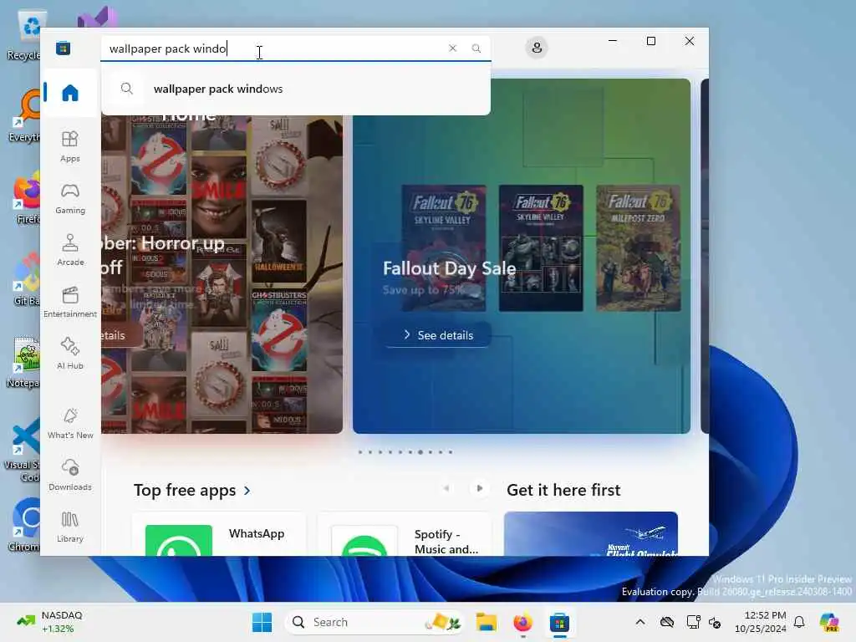Image resolution: width=856 pixels, height=642 pixels.
Task: Click the network display tray icon
Action: 693,622
